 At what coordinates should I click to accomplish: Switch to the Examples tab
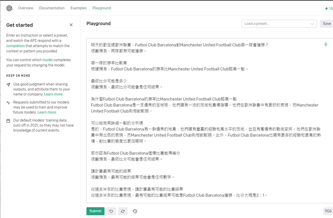pyautogui.click(x=78, y=8)
